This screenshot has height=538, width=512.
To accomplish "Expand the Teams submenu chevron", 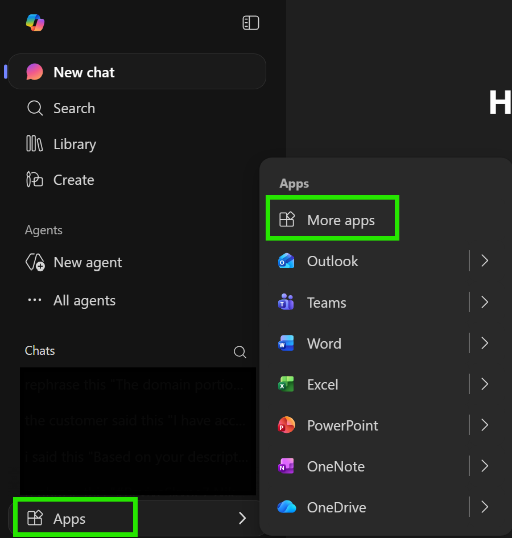I will coord(485,302).
